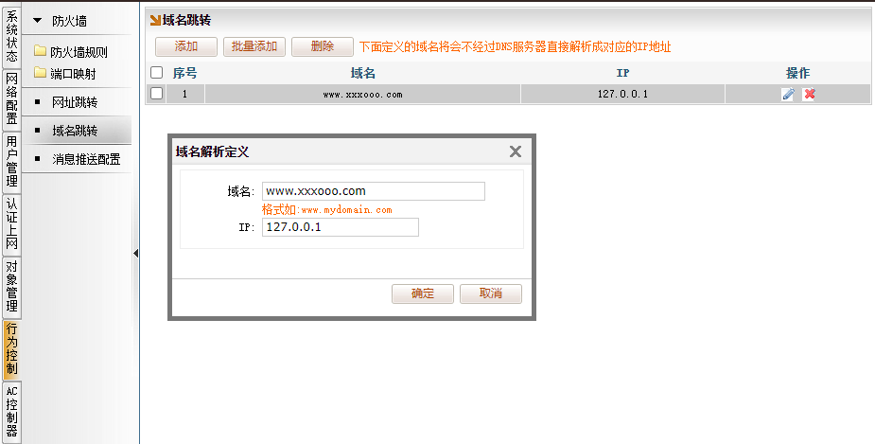The width and height of the screenshot is (875, 444).
Task: Switch to the 系统状态 vertical tab
Action: point(11,36)
